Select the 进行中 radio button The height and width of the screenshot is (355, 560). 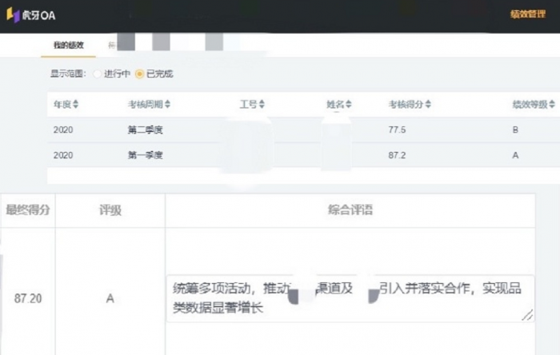coord(97,74)
